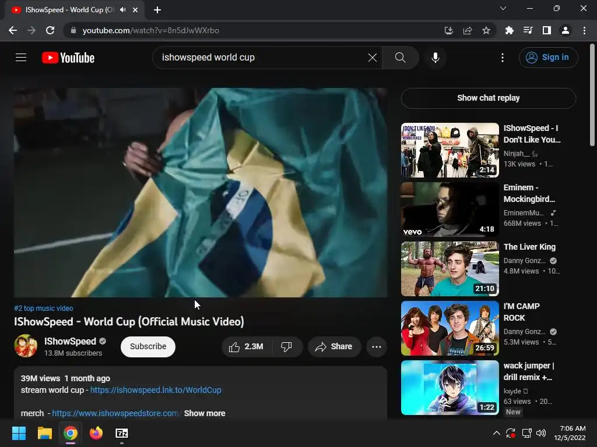Open wack jumper drill remix thumbnail
597x447 pixels.
(x=450, y=387)
